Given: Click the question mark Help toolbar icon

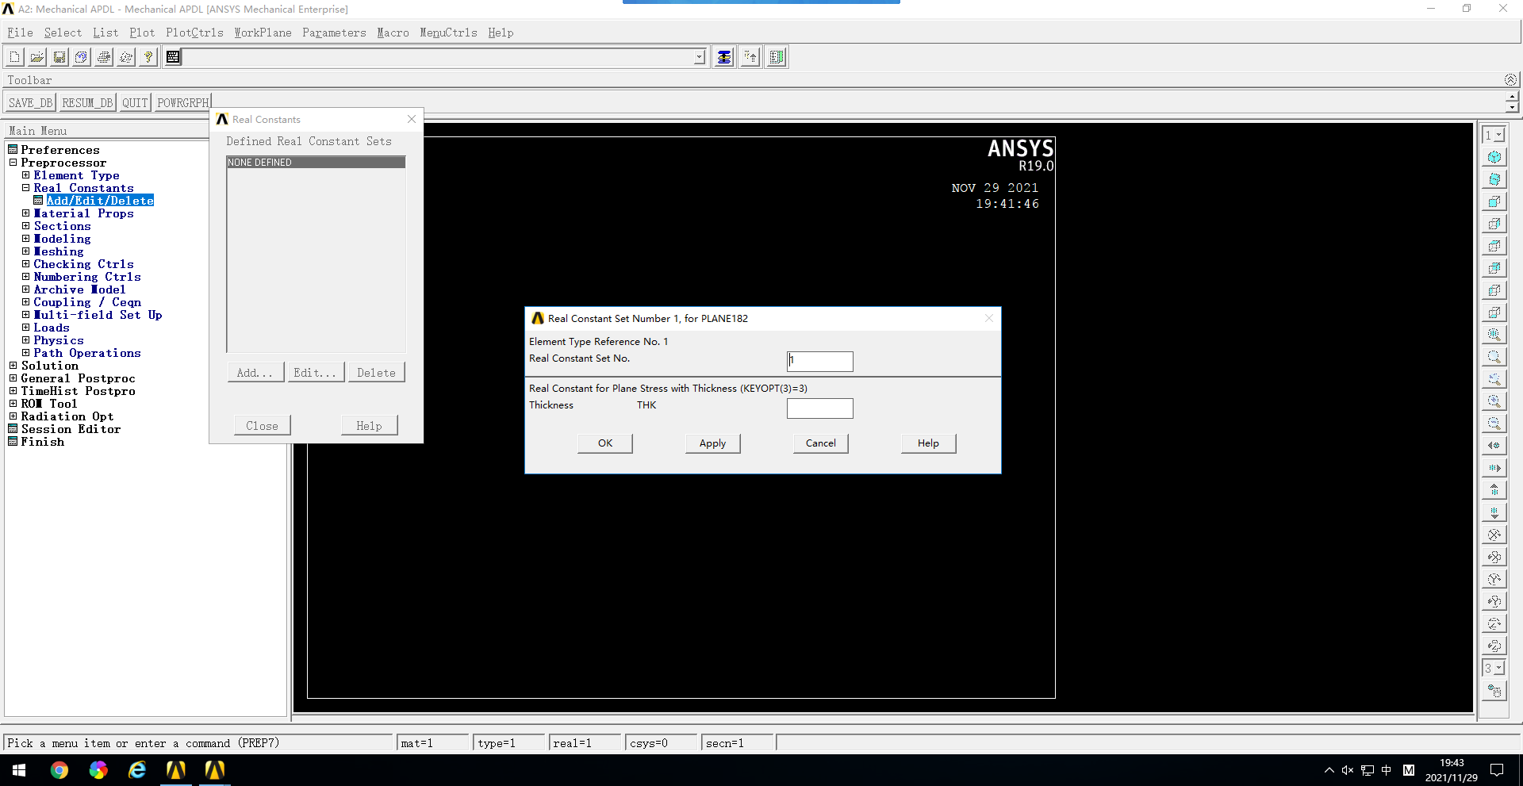Looking at the screenshot, I should (x=148, y=56).
